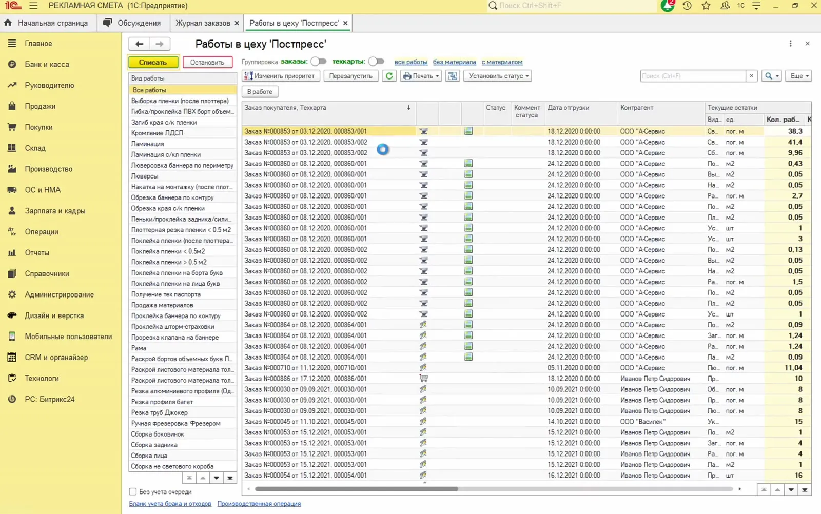Viewport: 821px width, 514px height.
Task: Click the Списать button
Action: pyautogui.click(x=153, y=62)
